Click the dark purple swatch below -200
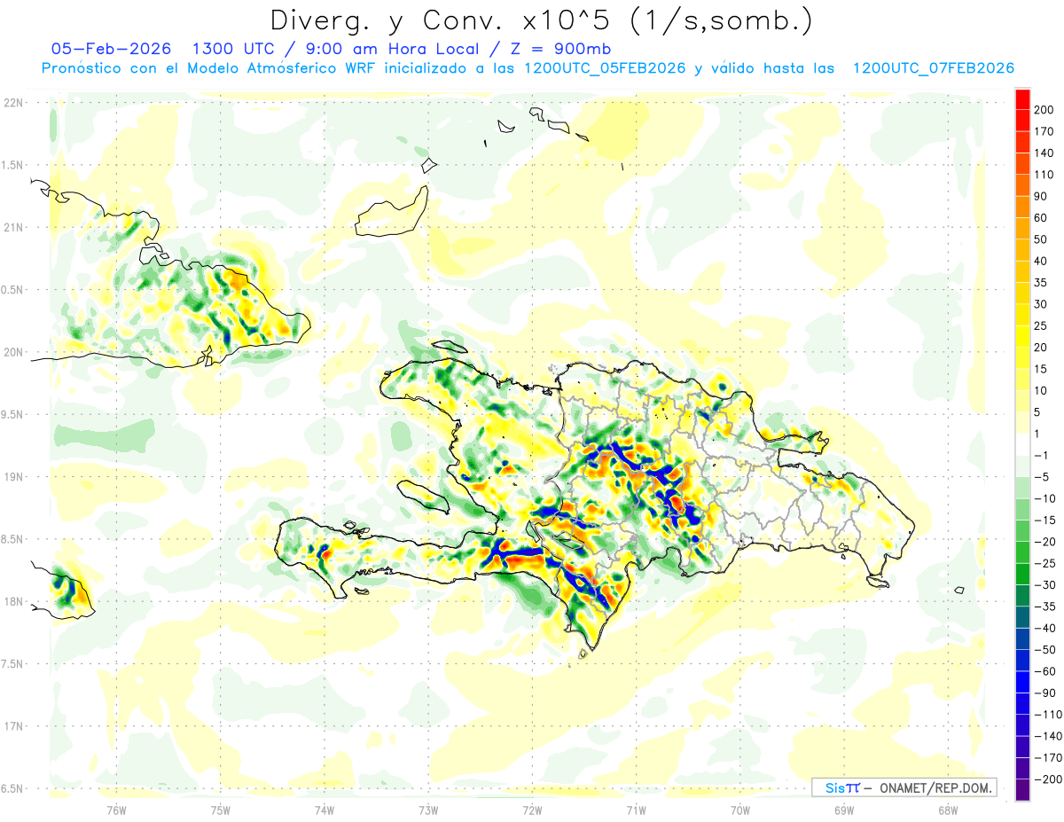 pos(1022,790)
